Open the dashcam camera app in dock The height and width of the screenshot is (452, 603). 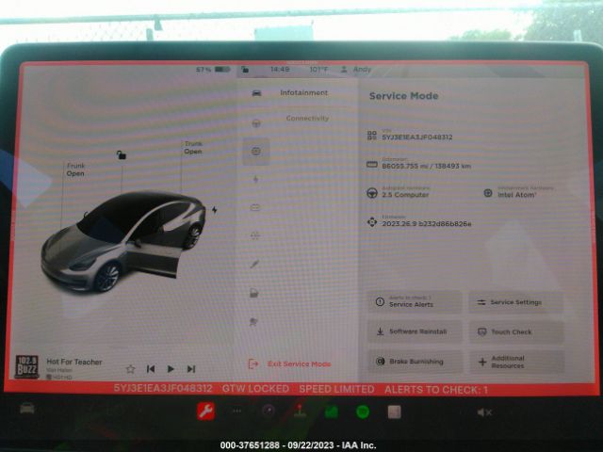269,412
